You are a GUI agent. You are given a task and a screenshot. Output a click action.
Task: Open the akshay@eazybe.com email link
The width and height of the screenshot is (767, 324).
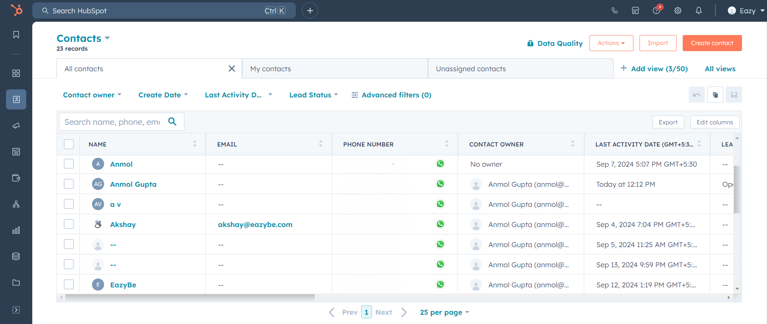tap(255, 225)
